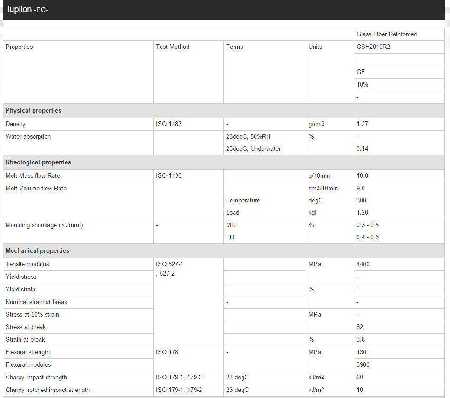Select flexural modulus value 3900
450x398 pixels.
click(x=363, y=365)
